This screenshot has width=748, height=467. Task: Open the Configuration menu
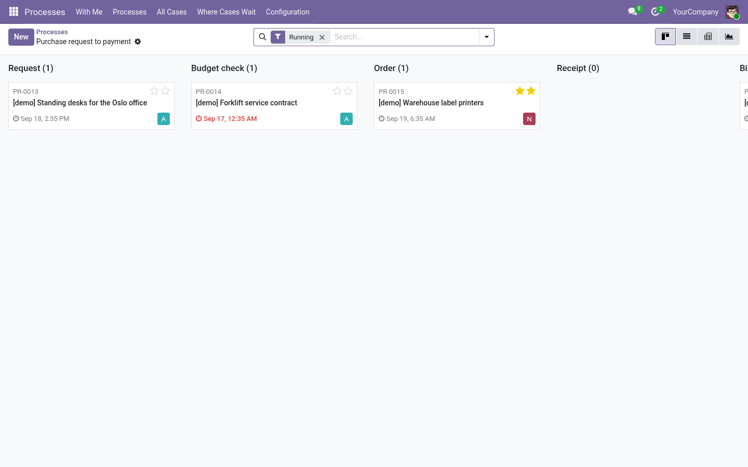[288, 12]
